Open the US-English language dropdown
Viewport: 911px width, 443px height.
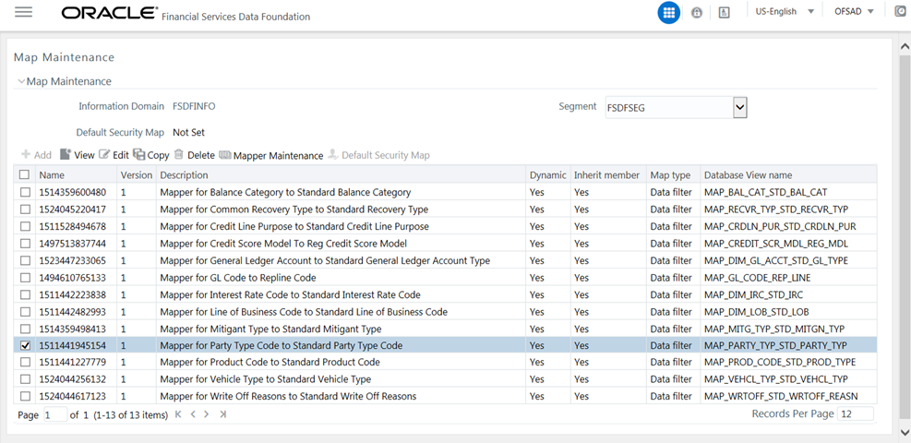coord(785,12)
